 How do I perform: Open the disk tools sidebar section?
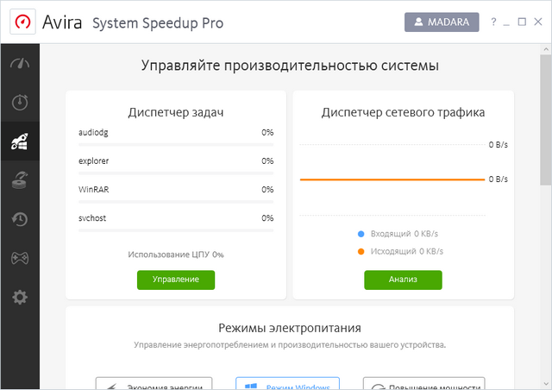19,180
